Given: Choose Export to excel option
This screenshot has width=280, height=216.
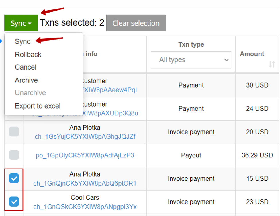Looking at the screenshot, I should pos(38,106).
